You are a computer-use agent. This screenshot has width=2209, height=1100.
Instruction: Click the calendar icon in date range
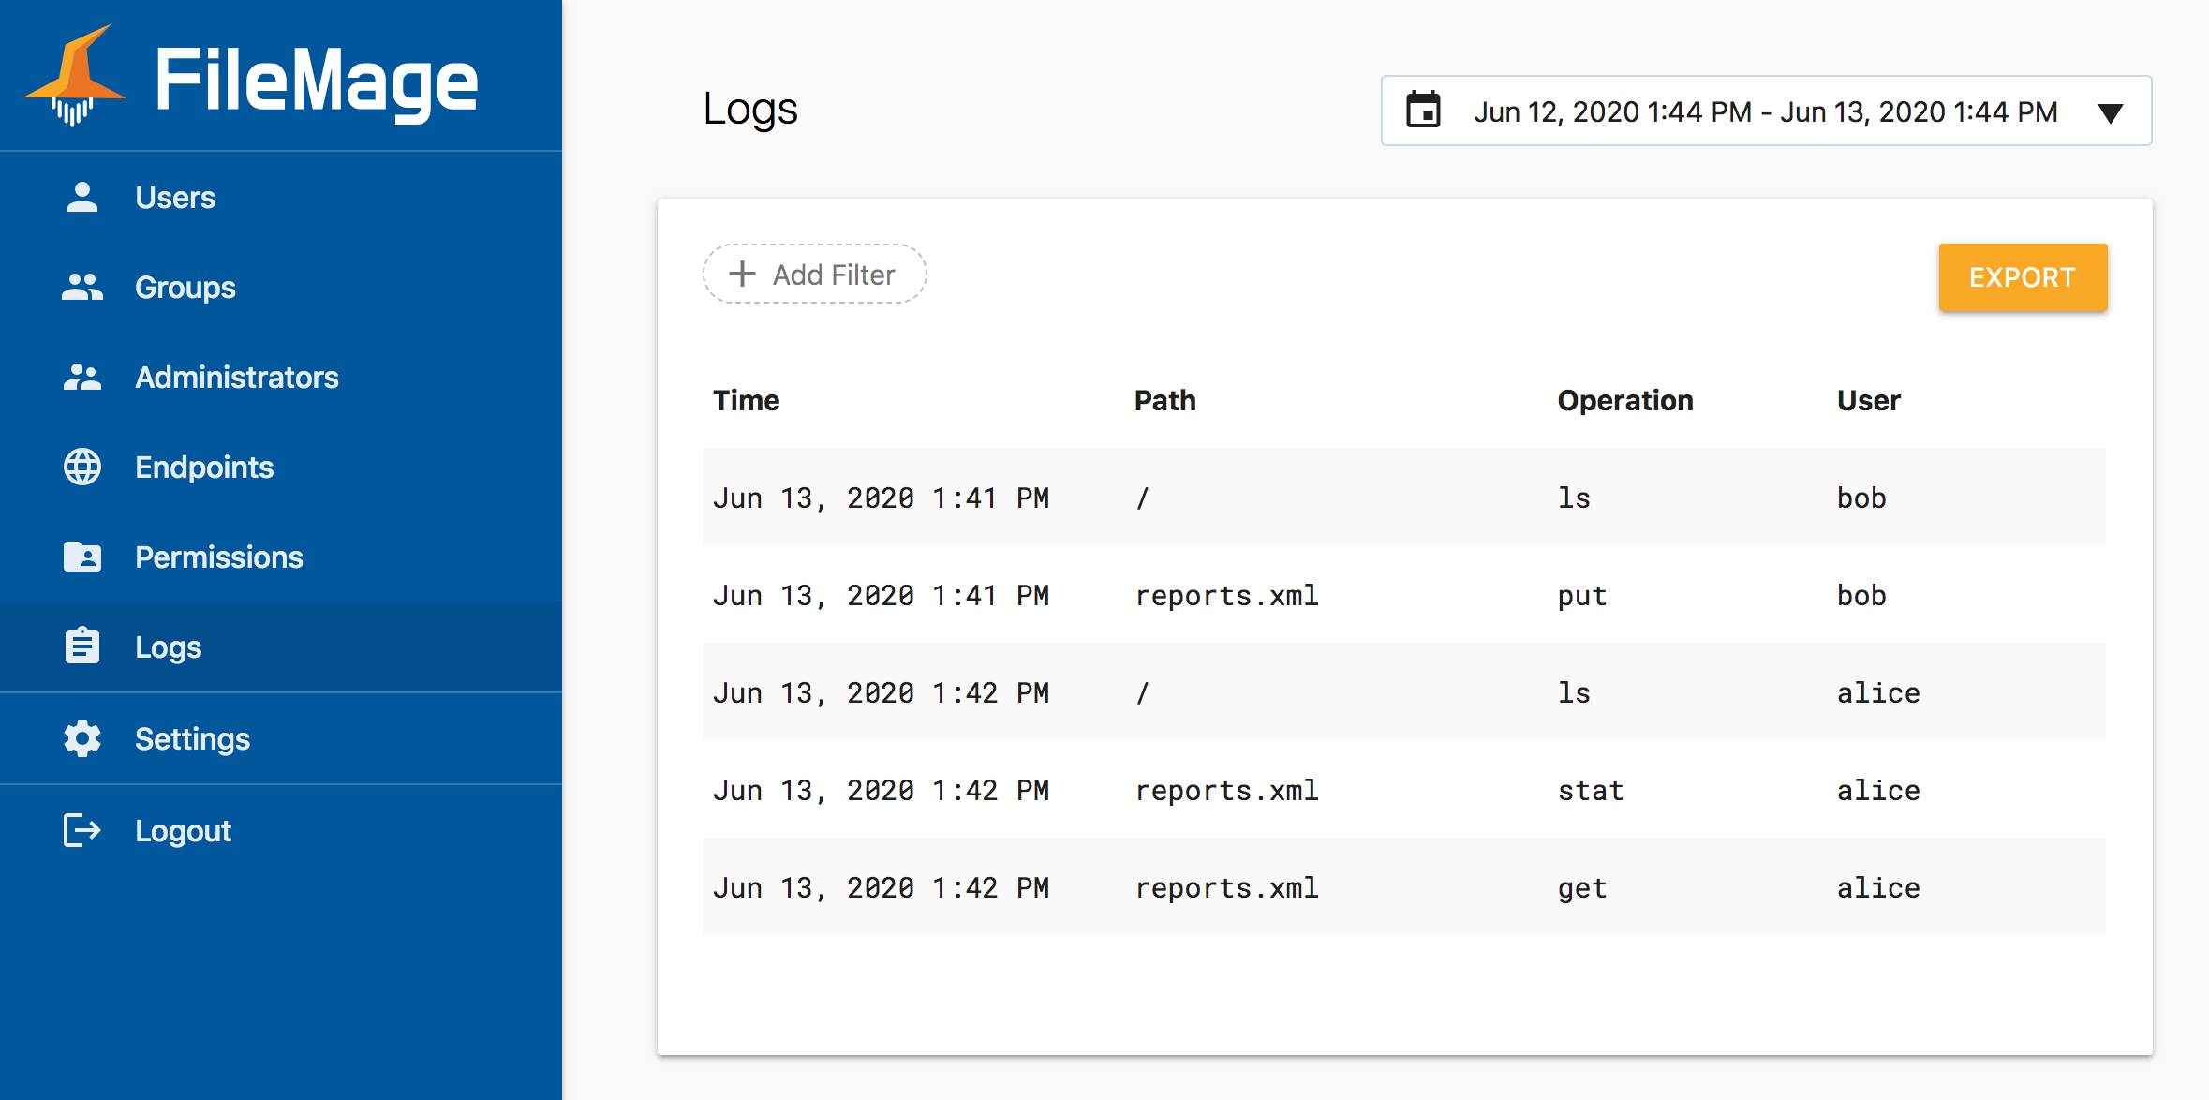[x=1423, y=111]
